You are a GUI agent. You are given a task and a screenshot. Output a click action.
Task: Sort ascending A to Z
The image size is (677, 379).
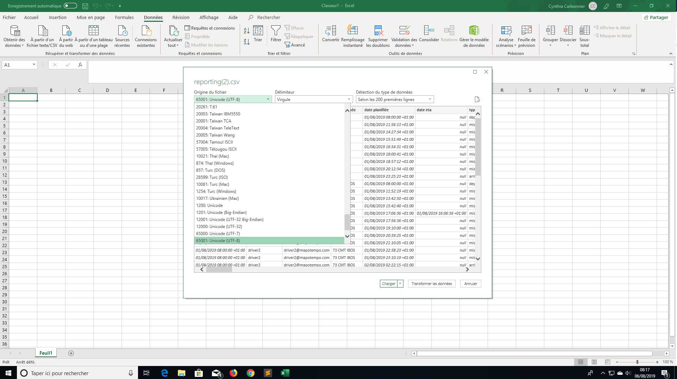[x=247, y=31]
